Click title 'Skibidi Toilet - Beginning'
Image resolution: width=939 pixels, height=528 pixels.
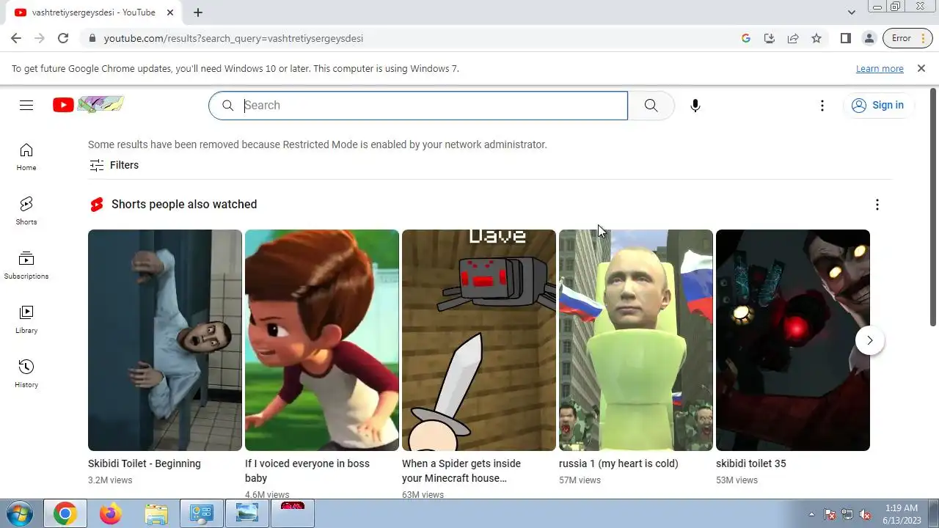(x=145, y=463)
